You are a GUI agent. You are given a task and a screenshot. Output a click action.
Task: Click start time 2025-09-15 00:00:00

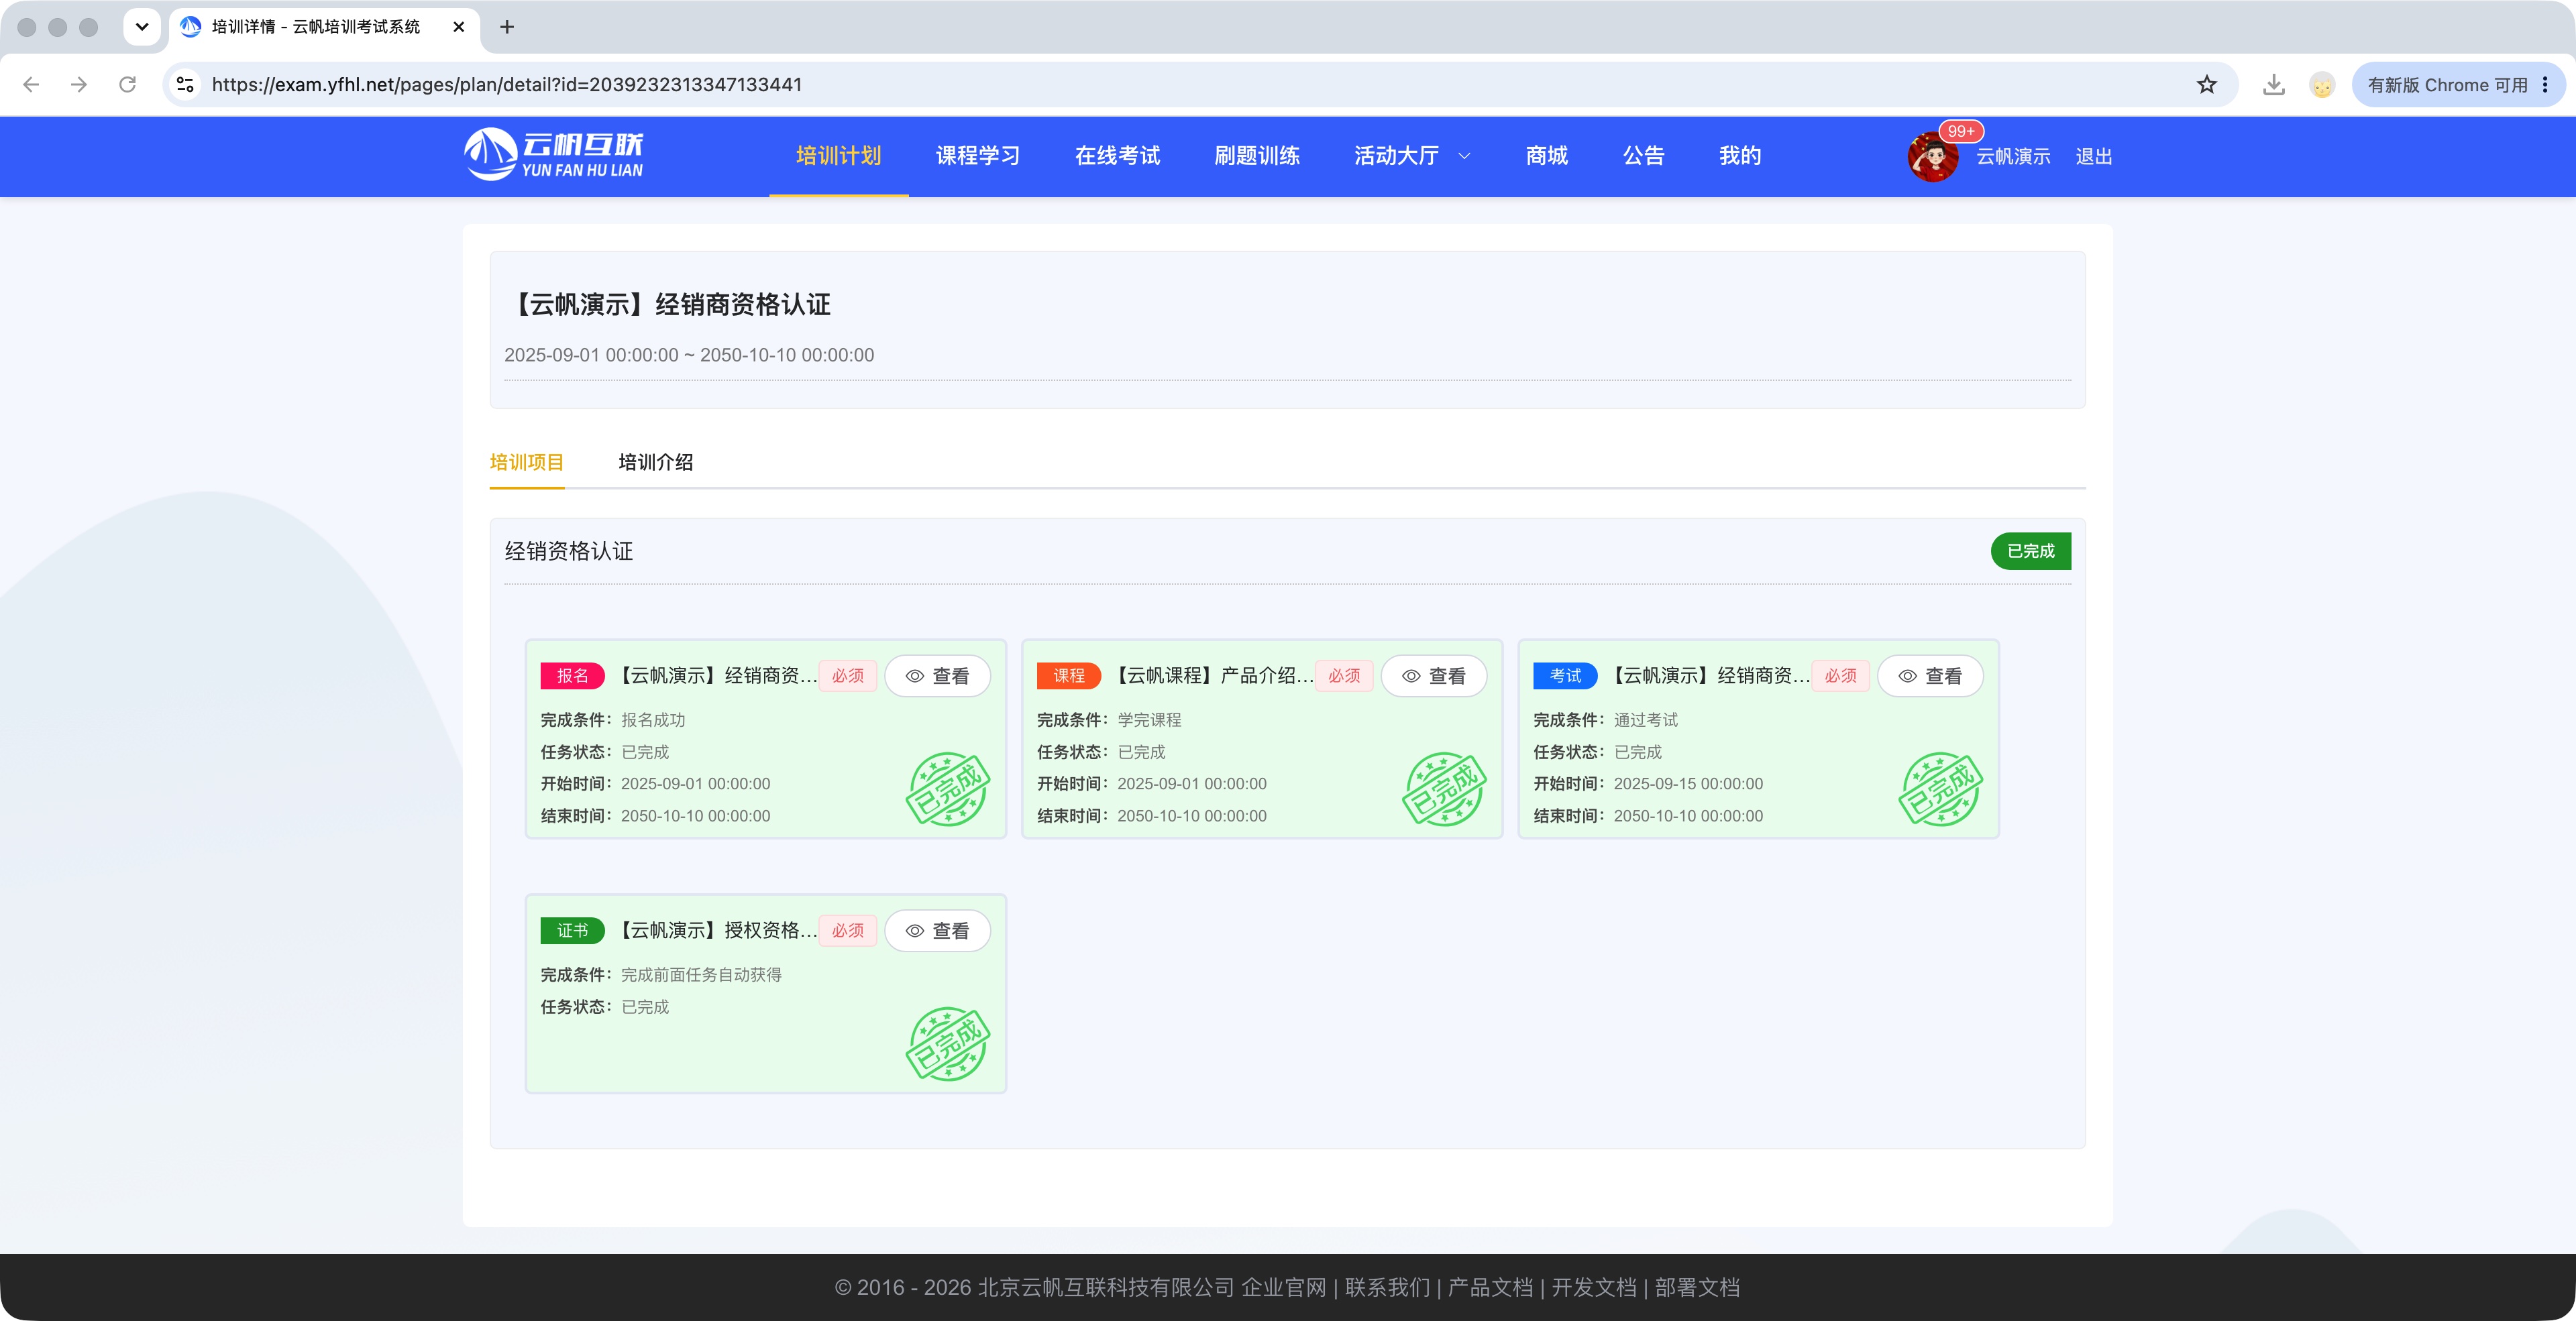pyautogui.click(x=1688, y=783)
